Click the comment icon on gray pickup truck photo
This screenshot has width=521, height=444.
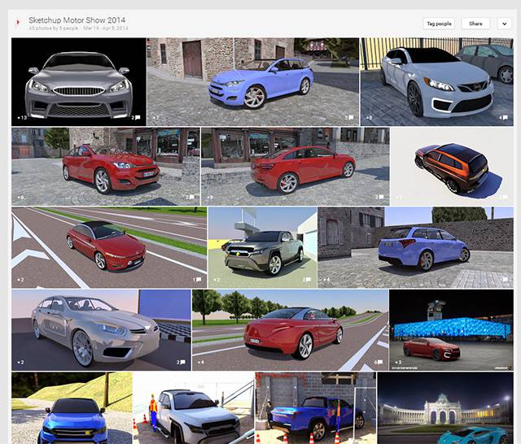coord(309,280)
